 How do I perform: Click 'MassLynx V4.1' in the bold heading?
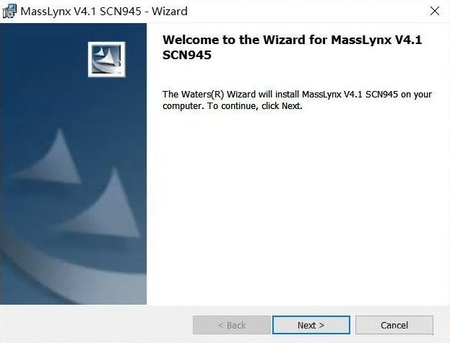(x=376, y=40)
